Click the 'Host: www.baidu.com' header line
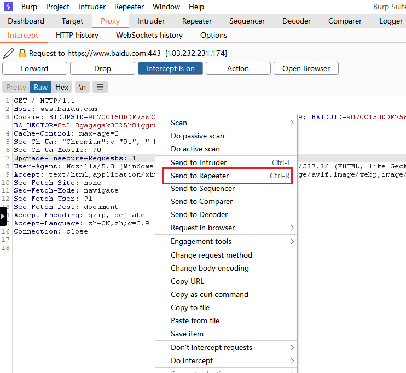 (x=55, y=109)
